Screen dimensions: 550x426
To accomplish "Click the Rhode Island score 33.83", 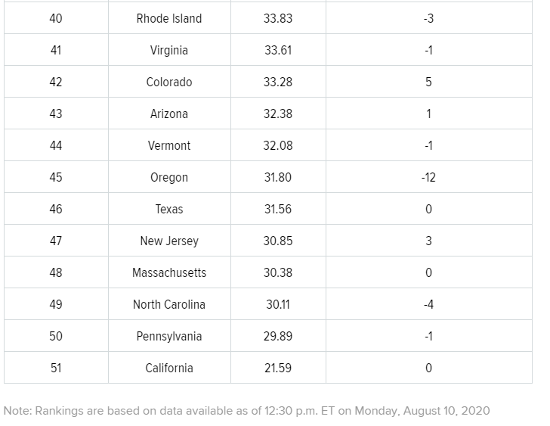I will (278, 18).
